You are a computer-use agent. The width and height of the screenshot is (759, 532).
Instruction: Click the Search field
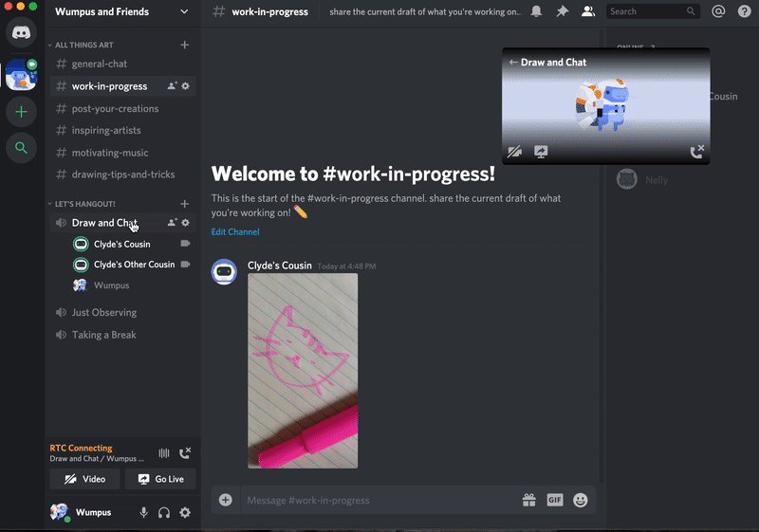pos(652,11)
